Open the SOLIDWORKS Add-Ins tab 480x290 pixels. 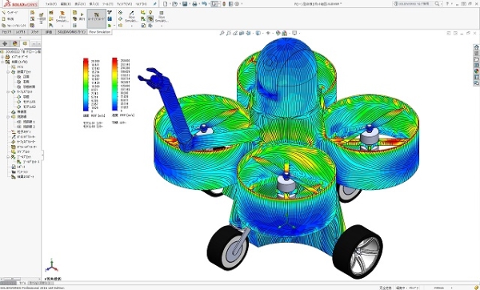tap(72, 32)
